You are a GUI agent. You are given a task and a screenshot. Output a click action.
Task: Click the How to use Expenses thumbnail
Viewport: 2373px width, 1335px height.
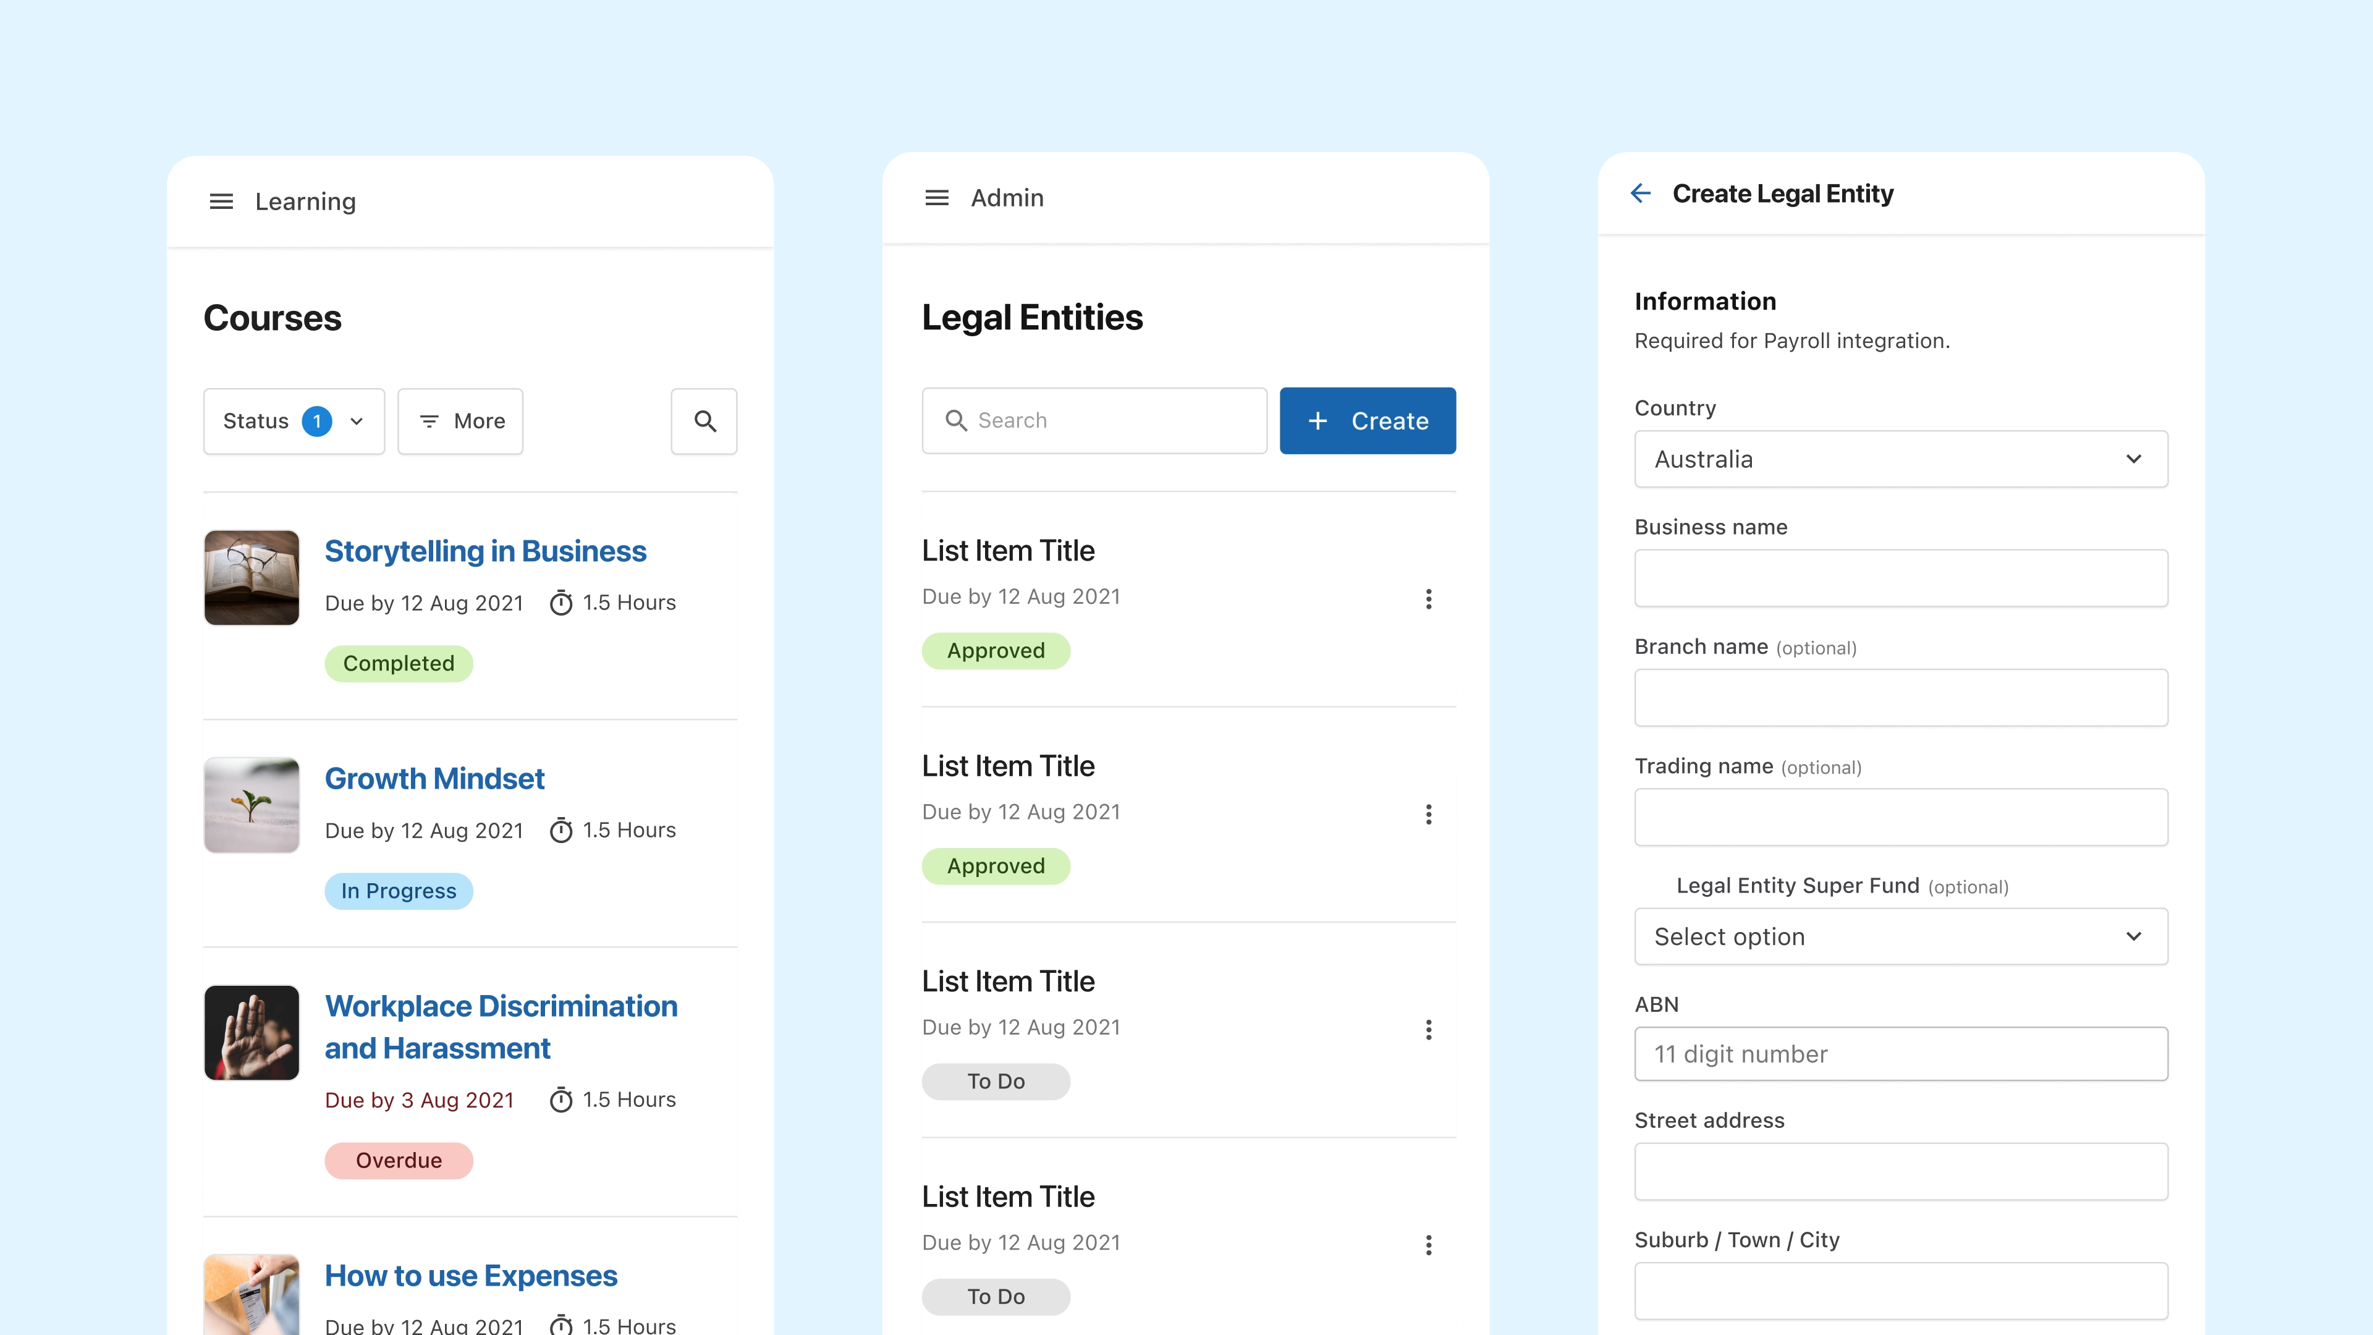tap(252, 1294)
